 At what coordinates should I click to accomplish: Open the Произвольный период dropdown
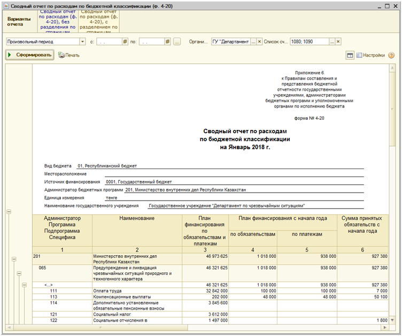(82, 42)
